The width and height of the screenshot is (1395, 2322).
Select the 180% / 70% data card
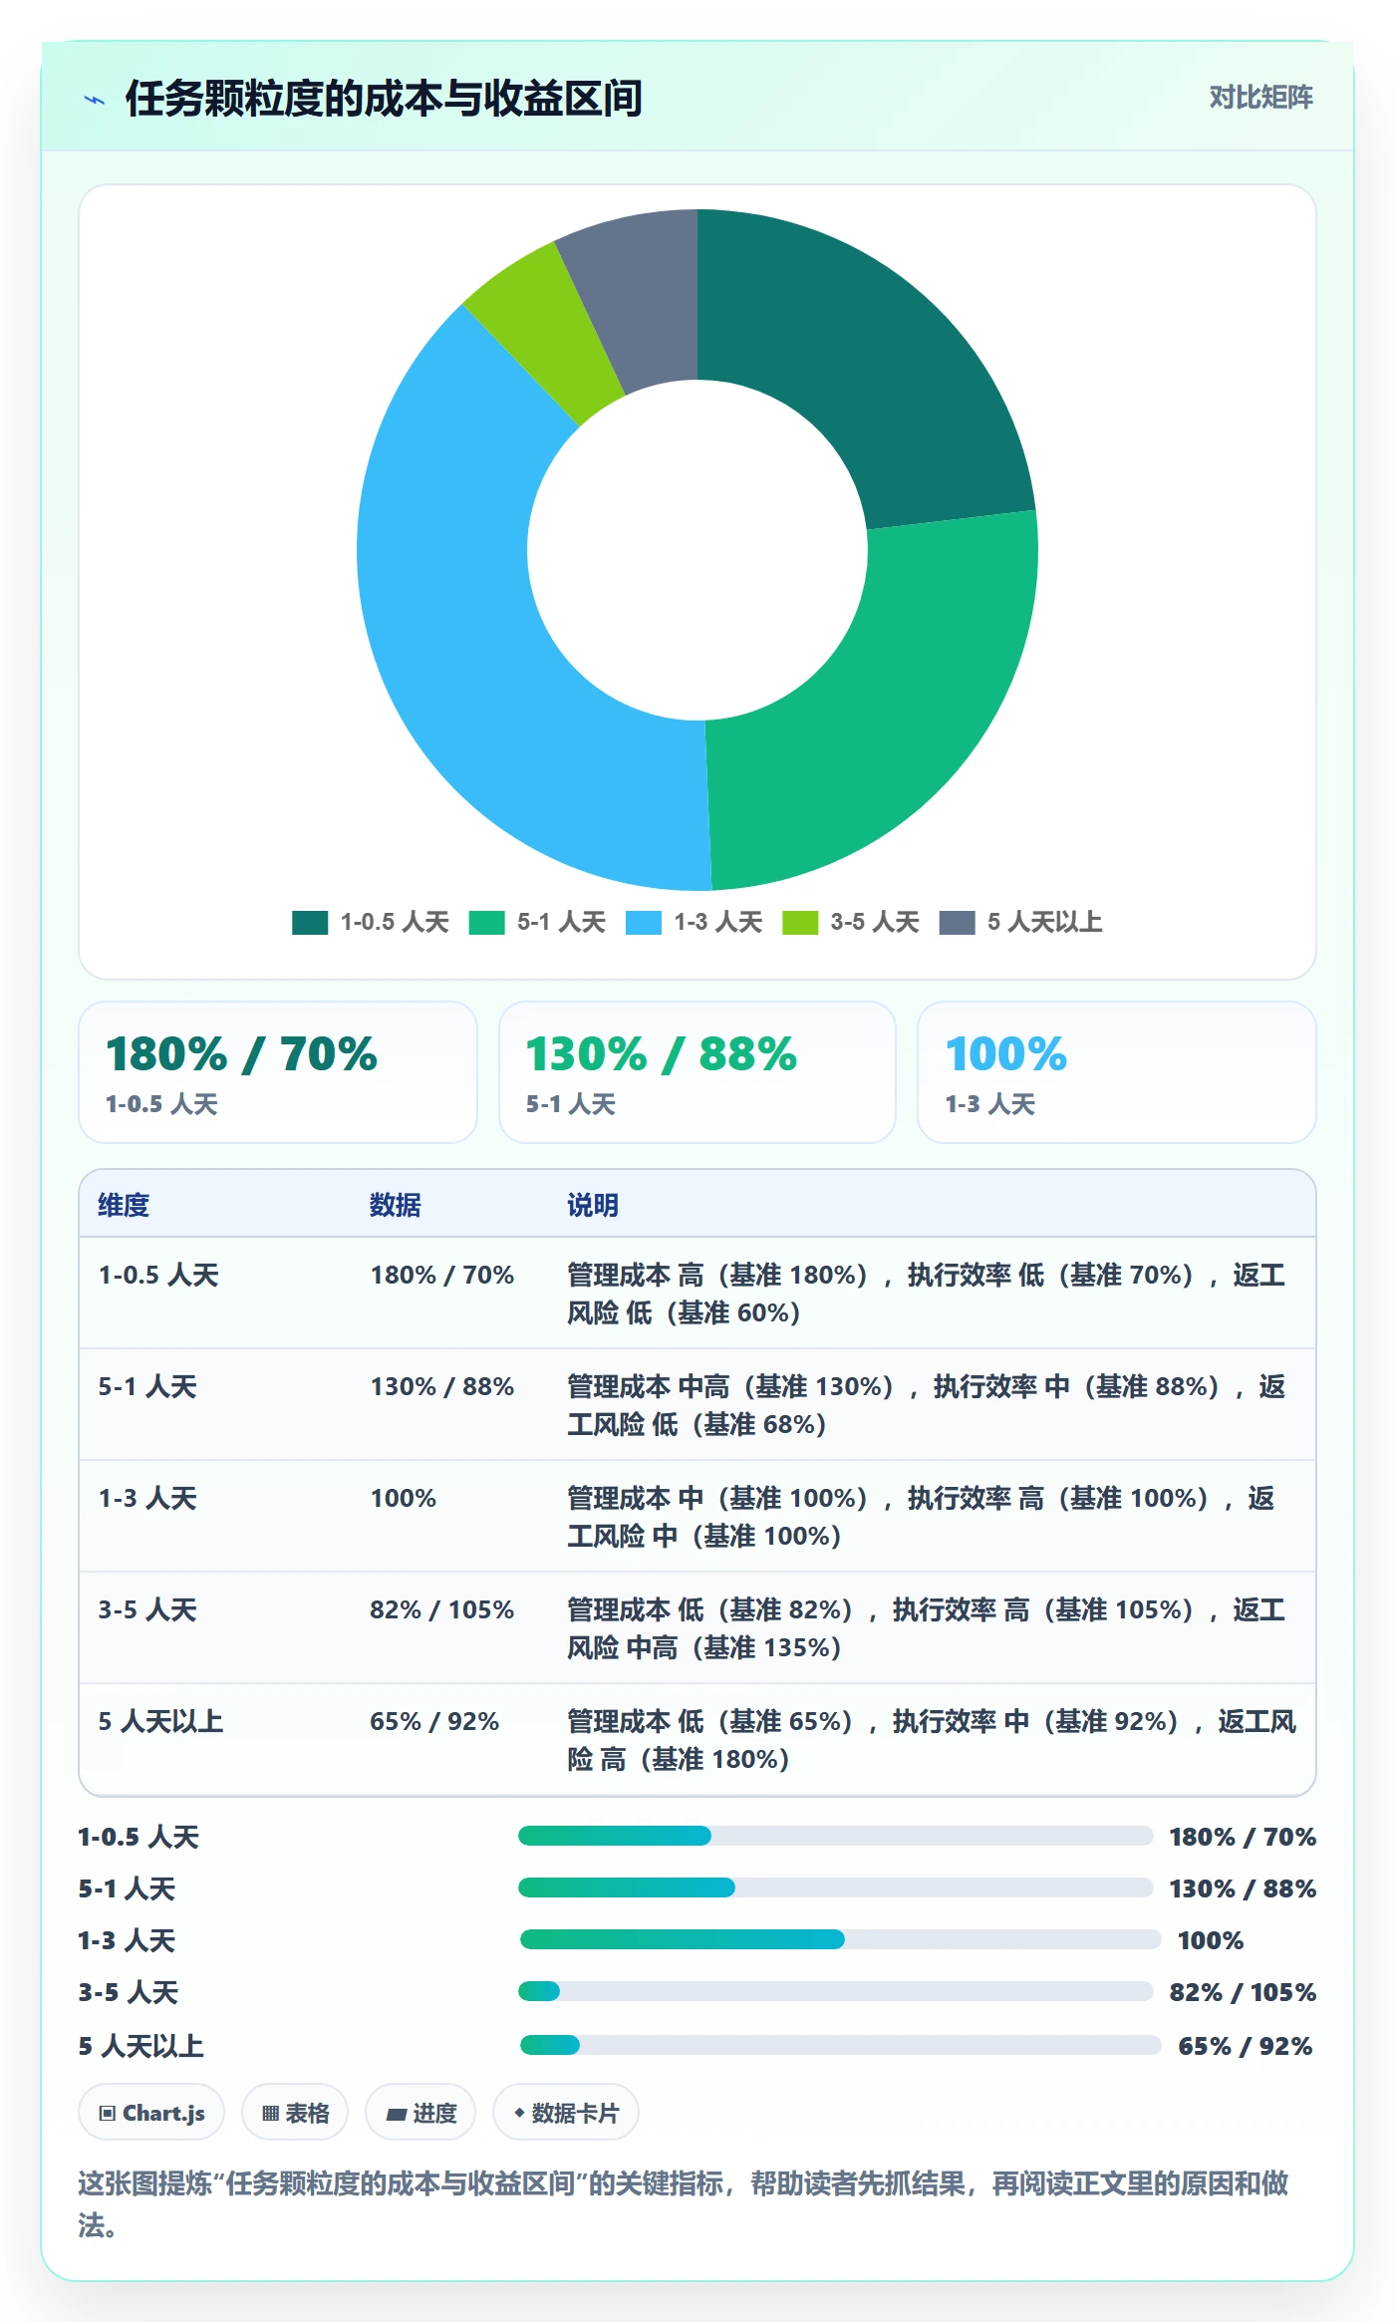click(278, 1072)
